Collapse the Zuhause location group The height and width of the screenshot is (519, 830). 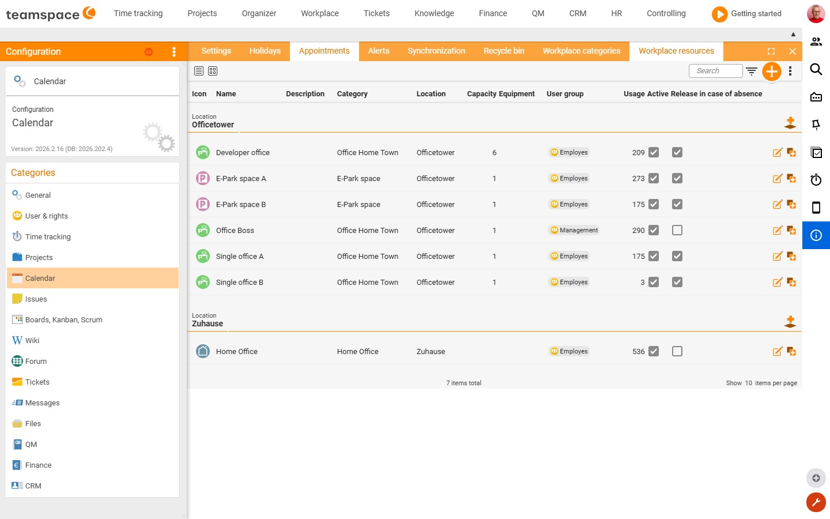coord(790,322)
